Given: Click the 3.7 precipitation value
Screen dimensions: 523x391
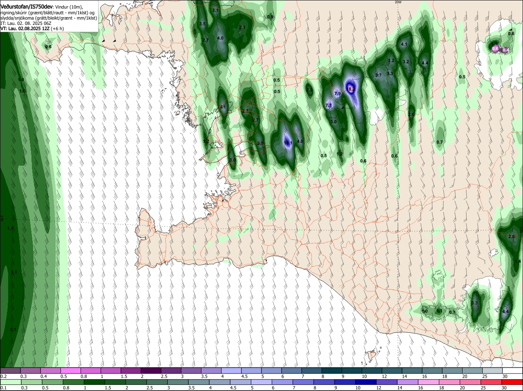Looking at the screenshot, I should [378, 75].
